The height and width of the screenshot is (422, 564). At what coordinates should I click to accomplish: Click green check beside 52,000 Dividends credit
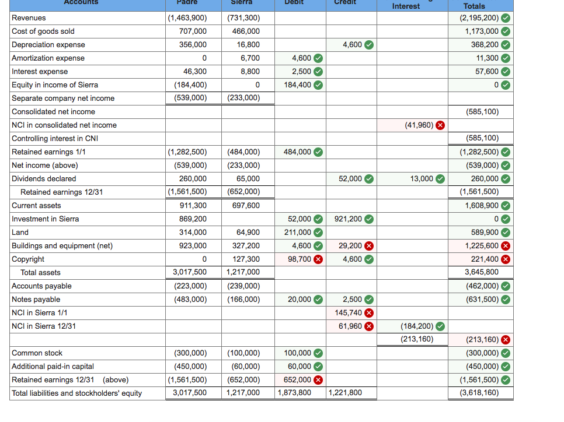[368, 179]
